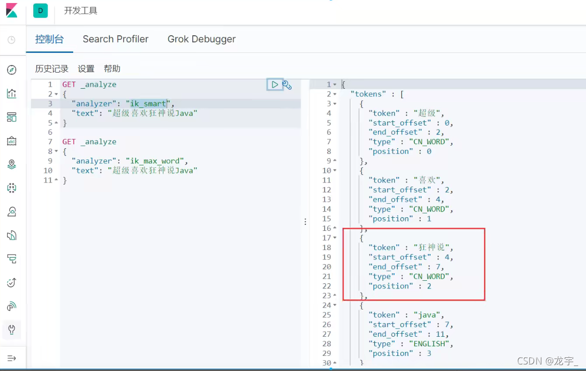Open the space selector D avatar
Viewport: 586px width, 371px height.
(x=40, y=11)
